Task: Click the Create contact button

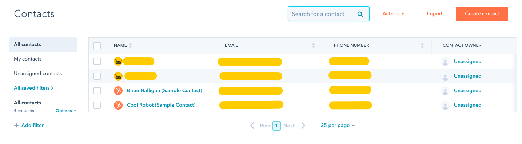Action: (x=482, y=14)
